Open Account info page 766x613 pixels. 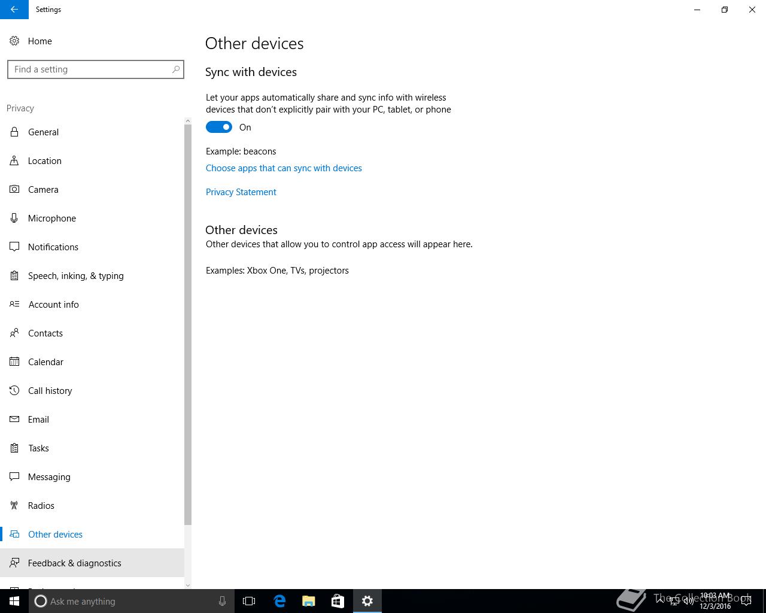[92, 304]
